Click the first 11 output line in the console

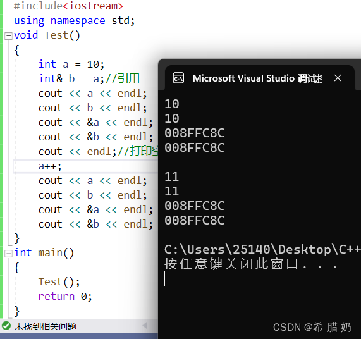click(172, 177)
